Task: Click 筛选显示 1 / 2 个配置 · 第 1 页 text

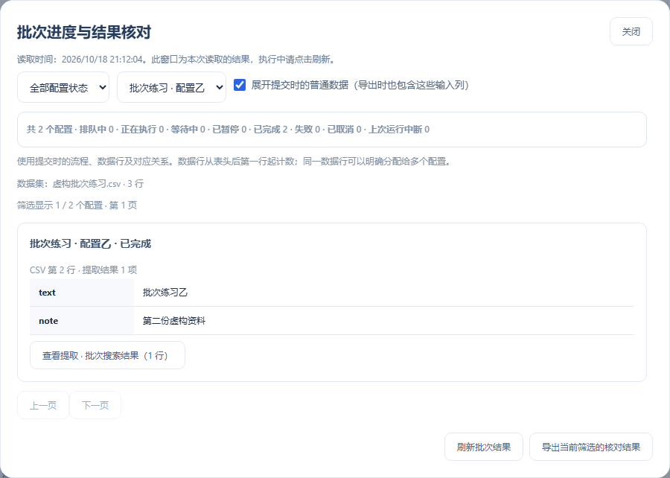Action: pos(77,205)
